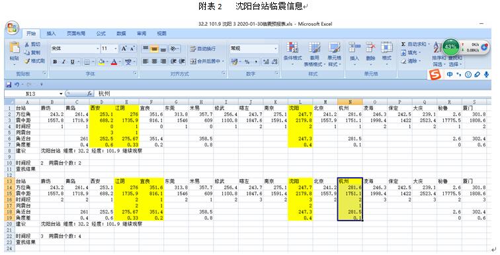Screen dimensions: 500x255
Task: Click the Name Box showing N13
Action: point(33,94)
